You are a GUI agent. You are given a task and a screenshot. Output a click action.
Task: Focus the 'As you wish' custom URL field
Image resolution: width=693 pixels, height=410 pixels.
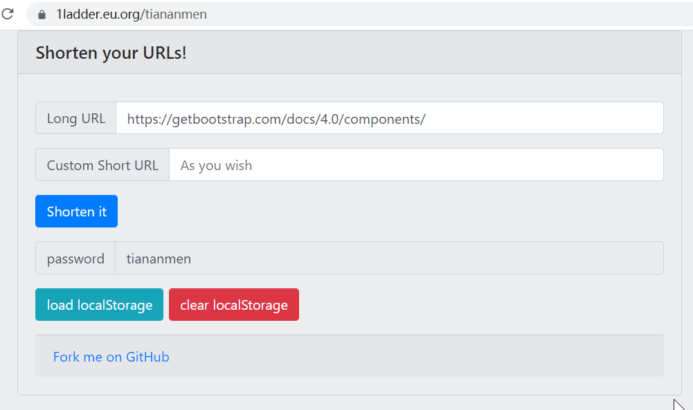[x=415, y=165]
